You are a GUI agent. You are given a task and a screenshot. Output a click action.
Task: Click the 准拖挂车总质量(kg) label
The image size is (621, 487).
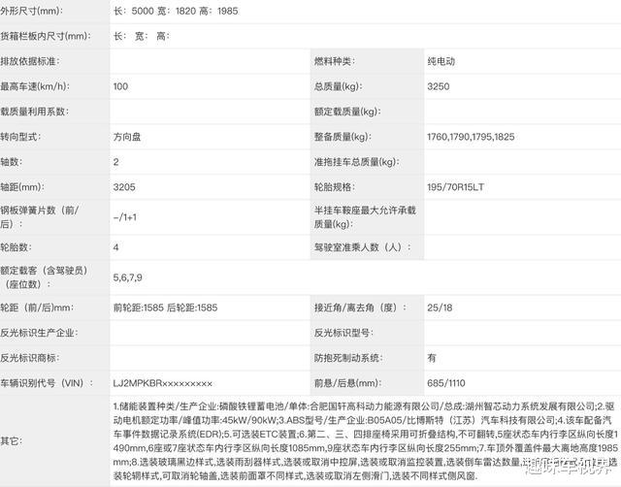pyautogui.click(x=357, y=162)
